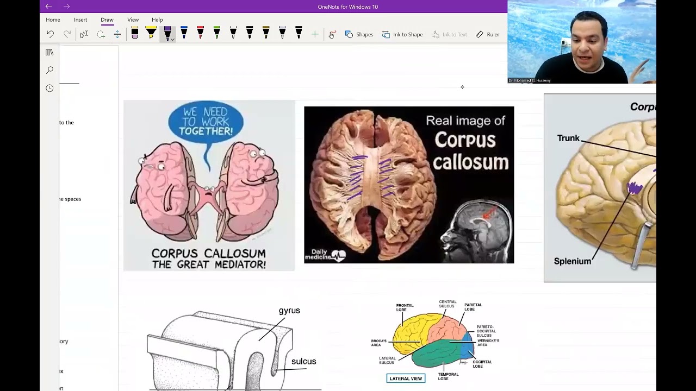Image resolution: width=696 pixels, height=391 pixels.
Task: Select the light gray-tipped pen
Action: point(282,33)
